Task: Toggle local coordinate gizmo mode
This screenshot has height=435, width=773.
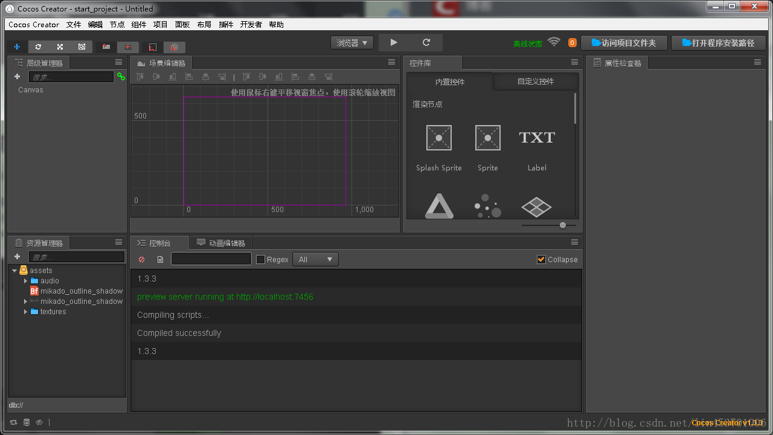Action: pos(152,47)
